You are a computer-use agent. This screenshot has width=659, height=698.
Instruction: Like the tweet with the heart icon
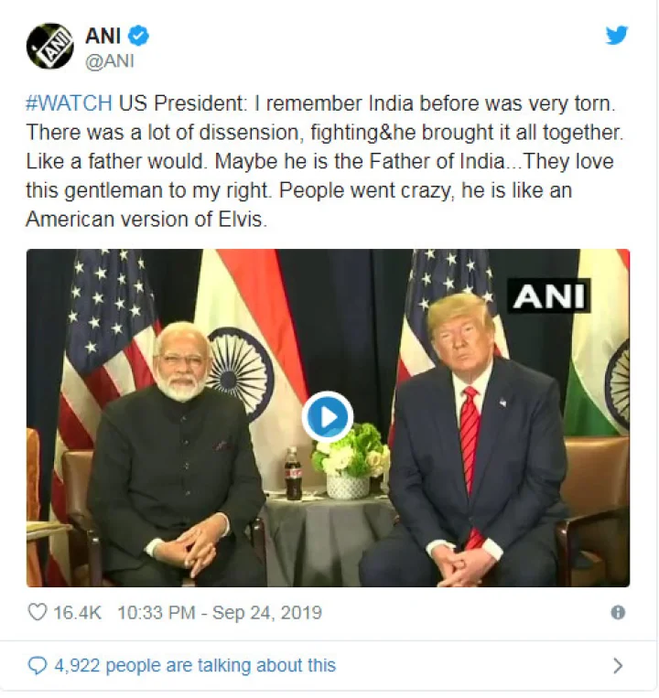tap(38, 612)
